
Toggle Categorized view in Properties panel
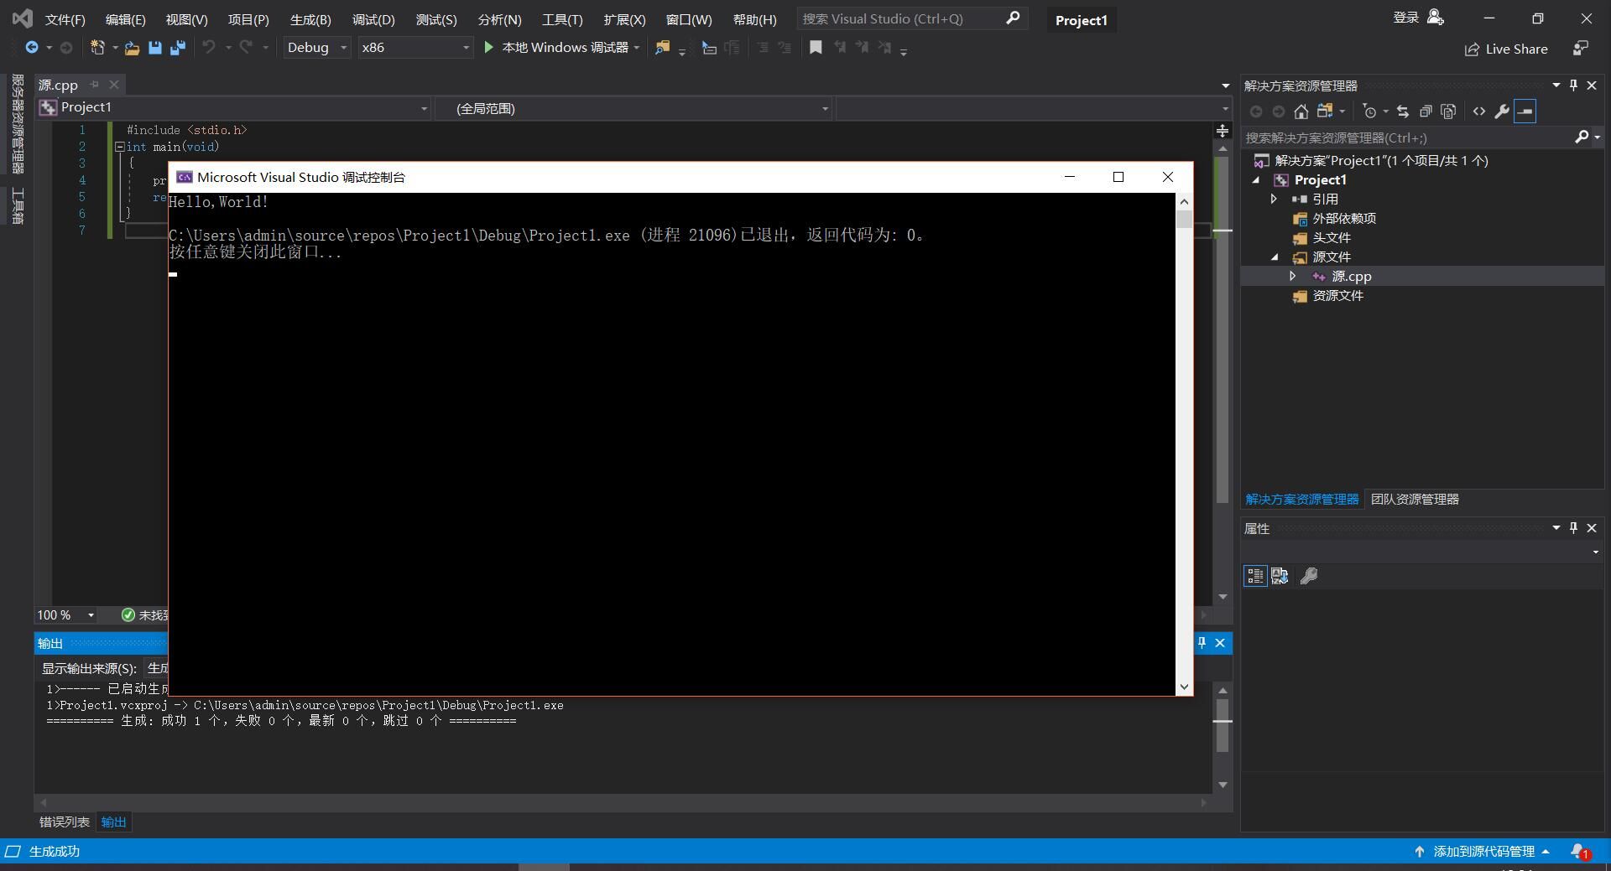(1254, 576)
